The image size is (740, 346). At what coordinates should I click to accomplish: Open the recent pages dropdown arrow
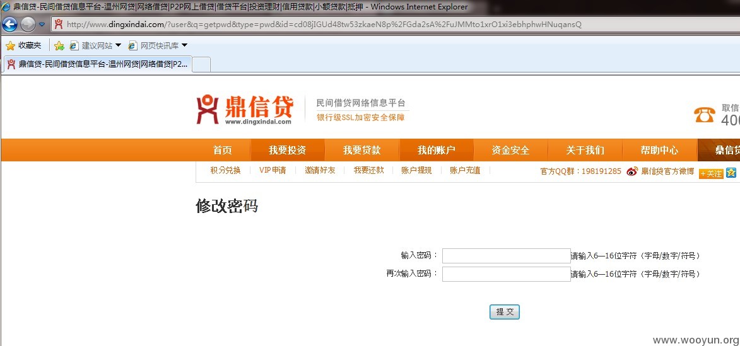pos(42,25)
